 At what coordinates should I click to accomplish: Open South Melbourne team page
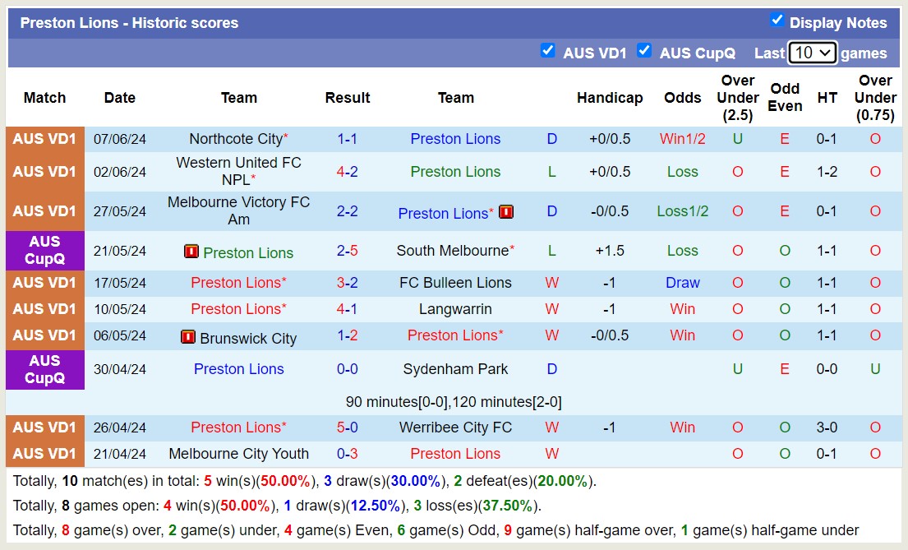pos(453,251)
